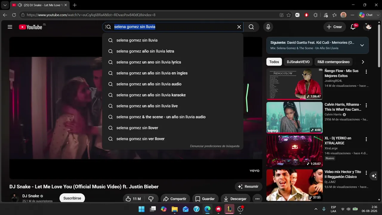Open more video actions (three dots)
This screenshot has width=382, height=215.
pyautogui.click(x=257, y=199)
